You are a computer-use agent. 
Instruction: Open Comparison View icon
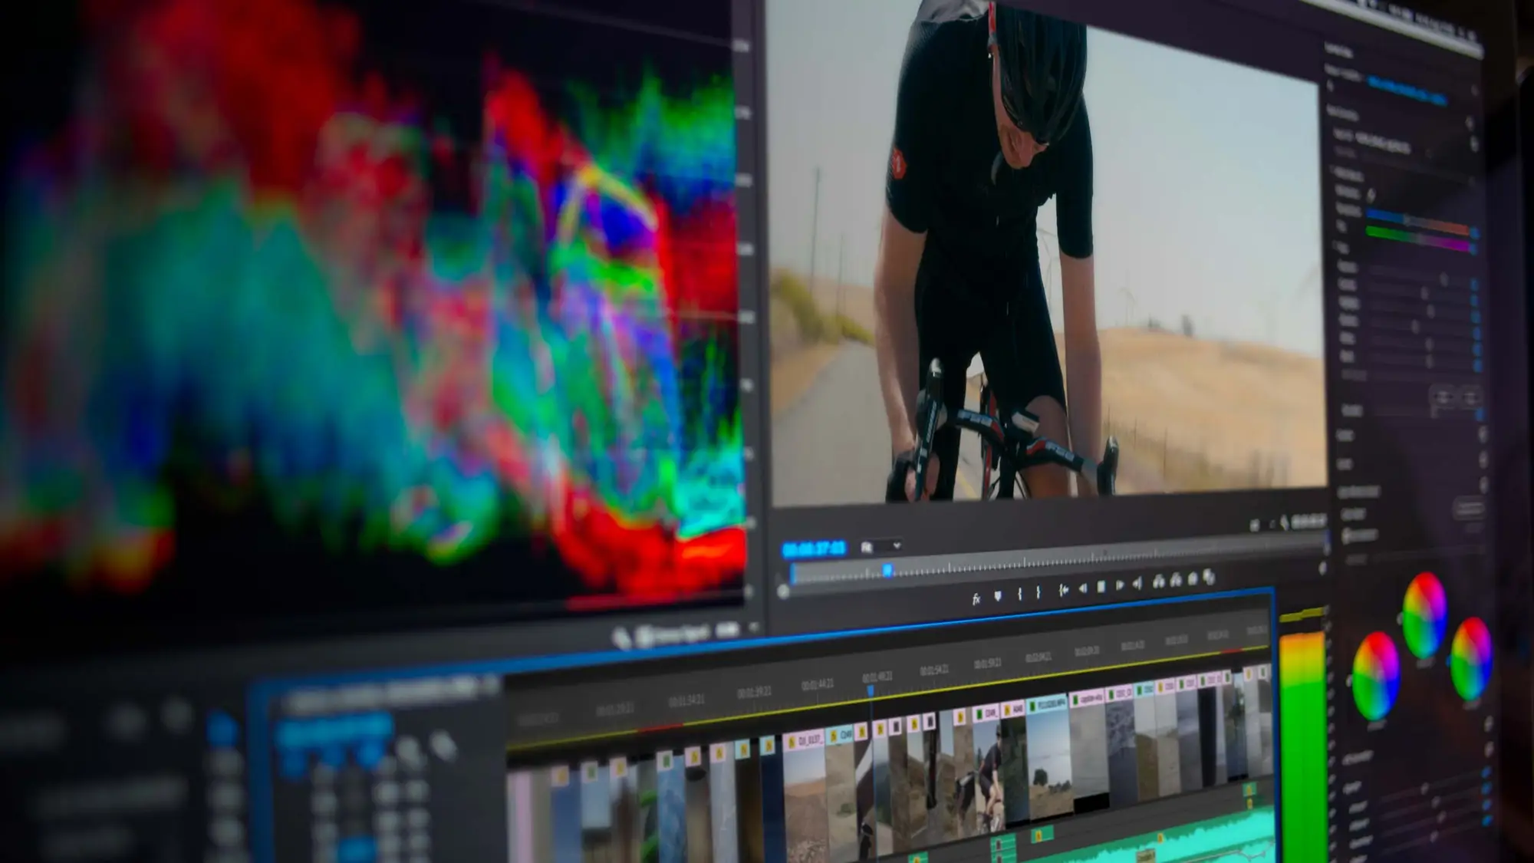tap(1210, 577)
